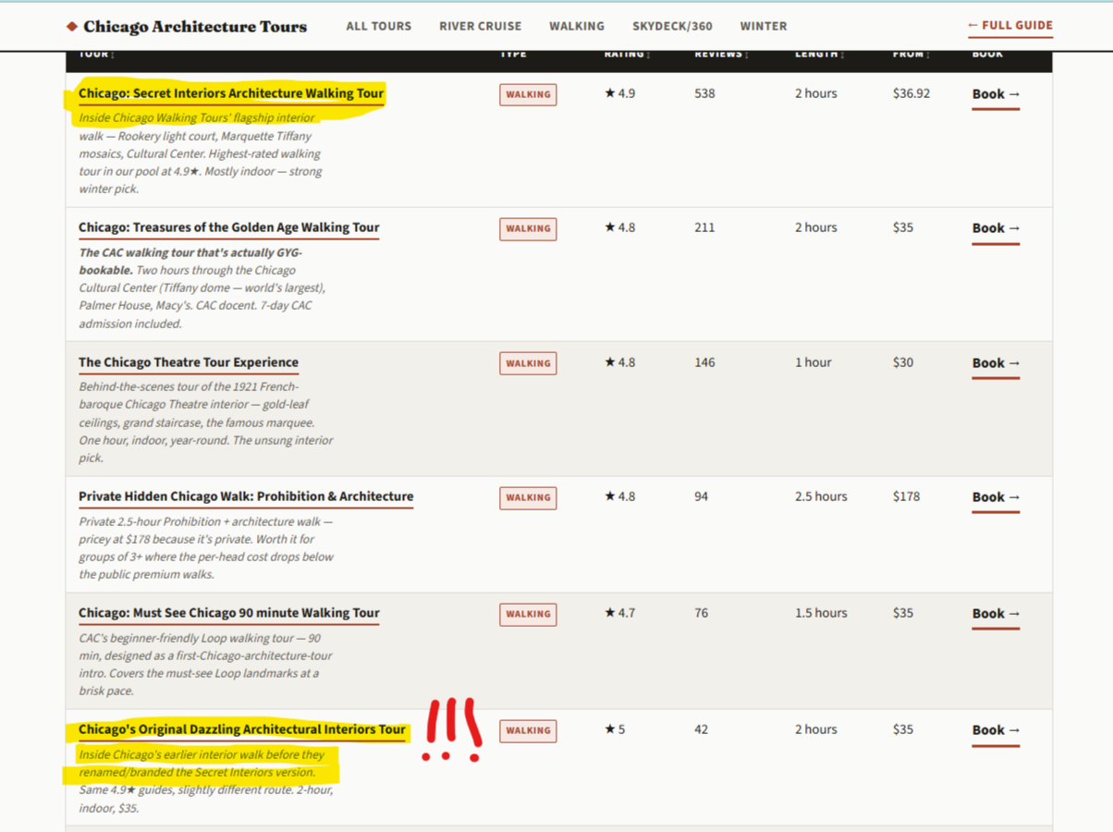The height and width of the screenshot is (832, 1113).
Task: Book the Secret Interiors tour
Action: [996, 94]
